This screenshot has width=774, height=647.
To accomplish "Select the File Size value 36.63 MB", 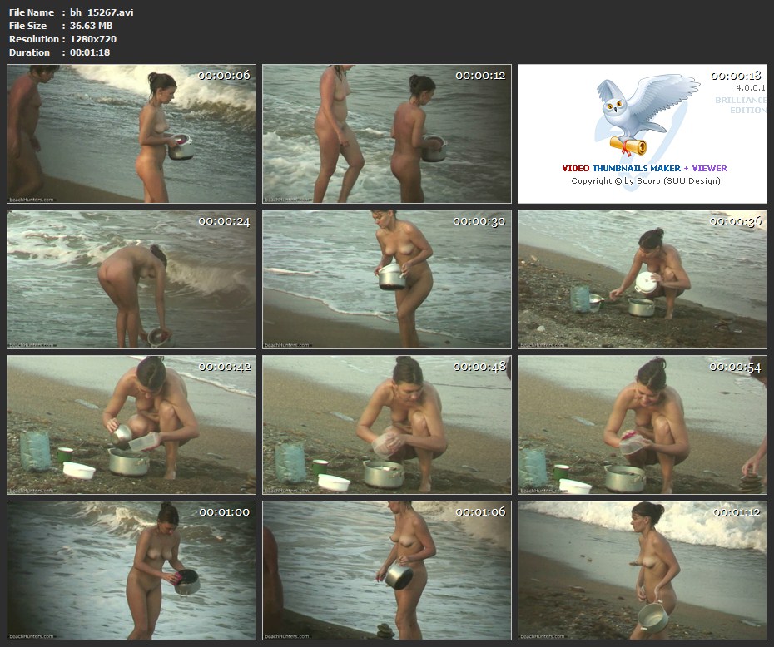I will coord(92,26).
